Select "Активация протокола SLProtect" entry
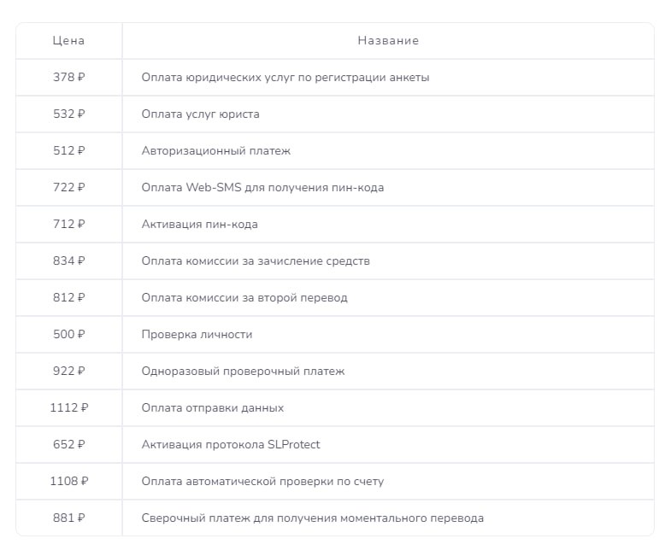Screen dimensions: 671x556 click(x=231, y=445)
